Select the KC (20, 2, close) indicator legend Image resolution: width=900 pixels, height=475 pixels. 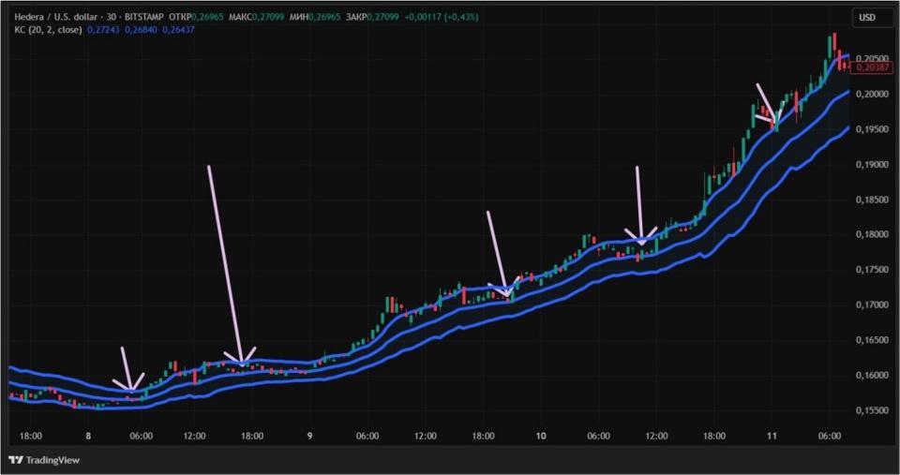pyautogui.click(x=46, y=30)
